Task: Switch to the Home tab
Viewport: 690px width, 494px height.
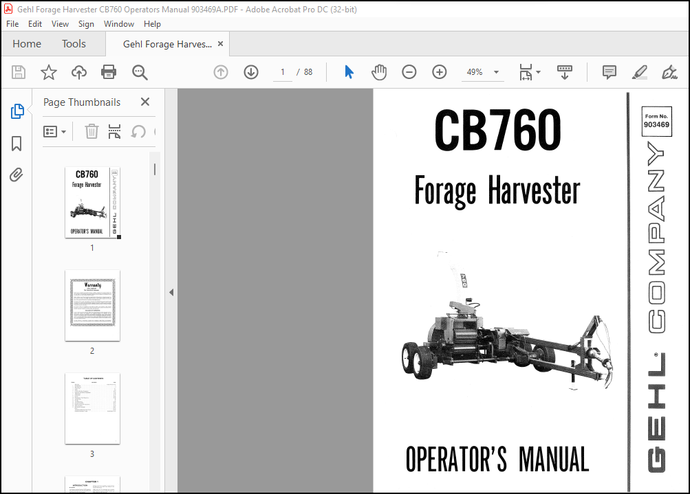Action: 27,44
